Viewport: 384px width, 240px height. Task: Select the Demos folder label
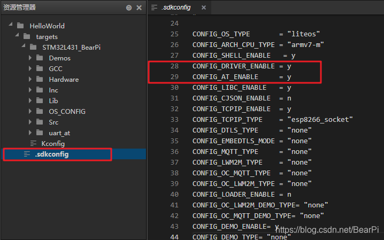point(59,58)
